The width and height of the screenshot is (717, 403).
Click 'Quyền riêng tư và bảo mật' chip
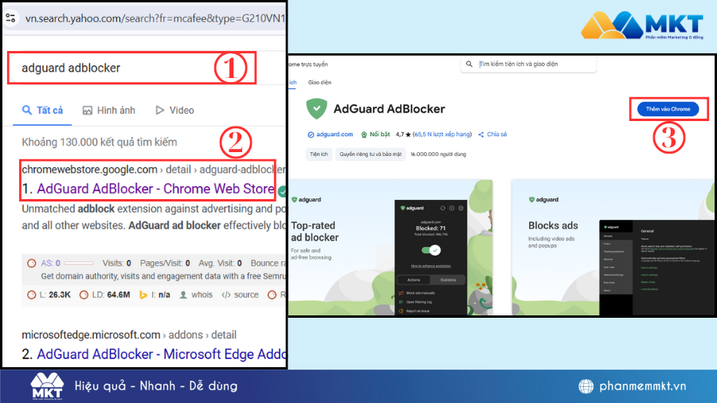point(370,154)
